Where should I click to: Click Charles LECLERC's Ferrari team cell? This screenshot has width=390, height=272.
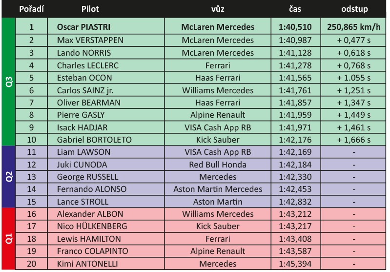[218, 65]
